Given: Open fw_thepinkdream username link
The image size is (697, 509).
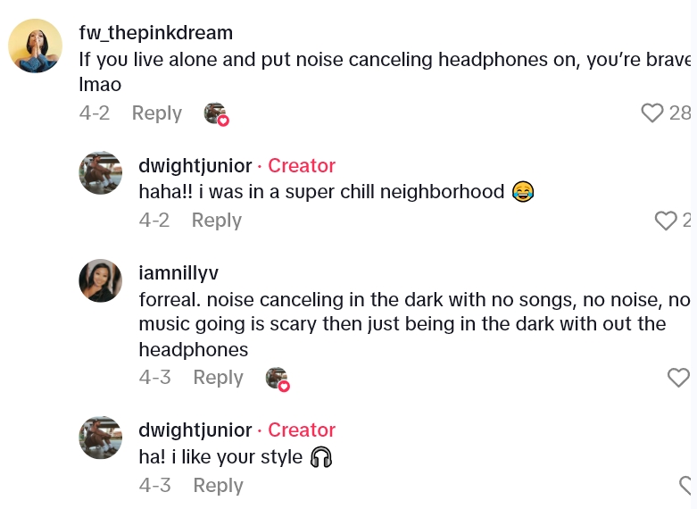Looking at the screenshot, I should pos(156,33).
